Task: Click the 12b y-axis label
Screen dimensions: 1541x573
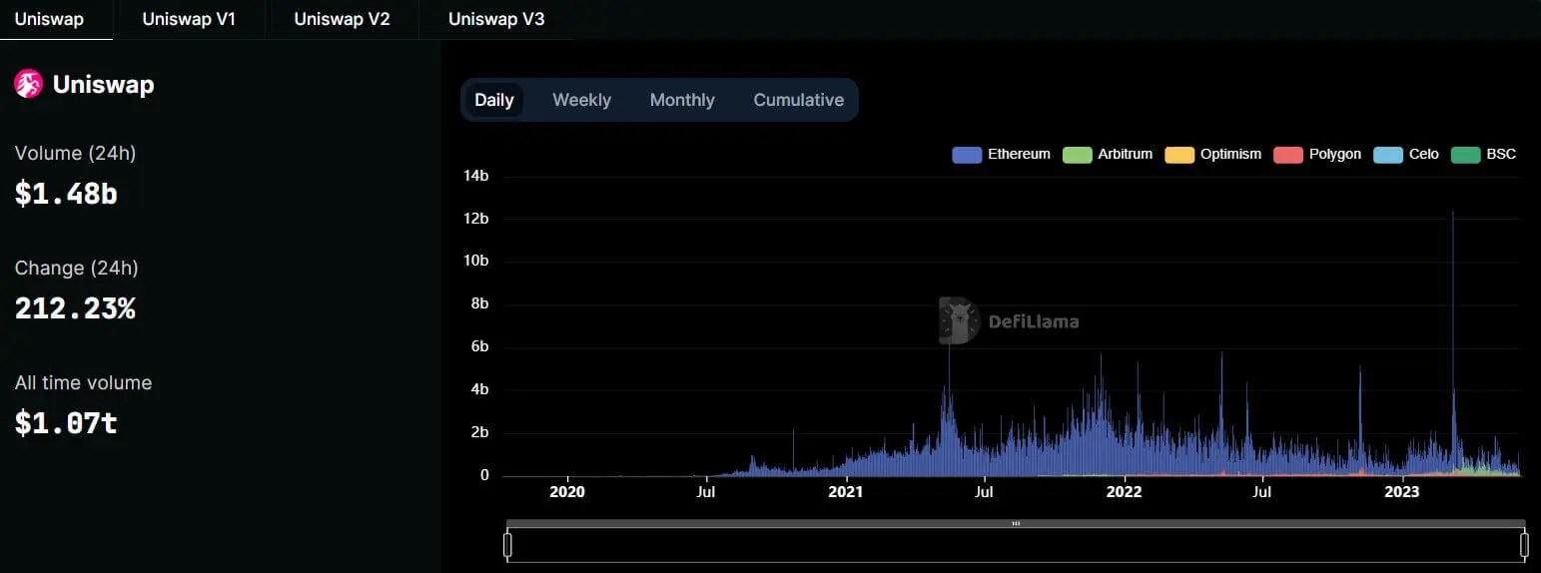Action: (476, 219)
